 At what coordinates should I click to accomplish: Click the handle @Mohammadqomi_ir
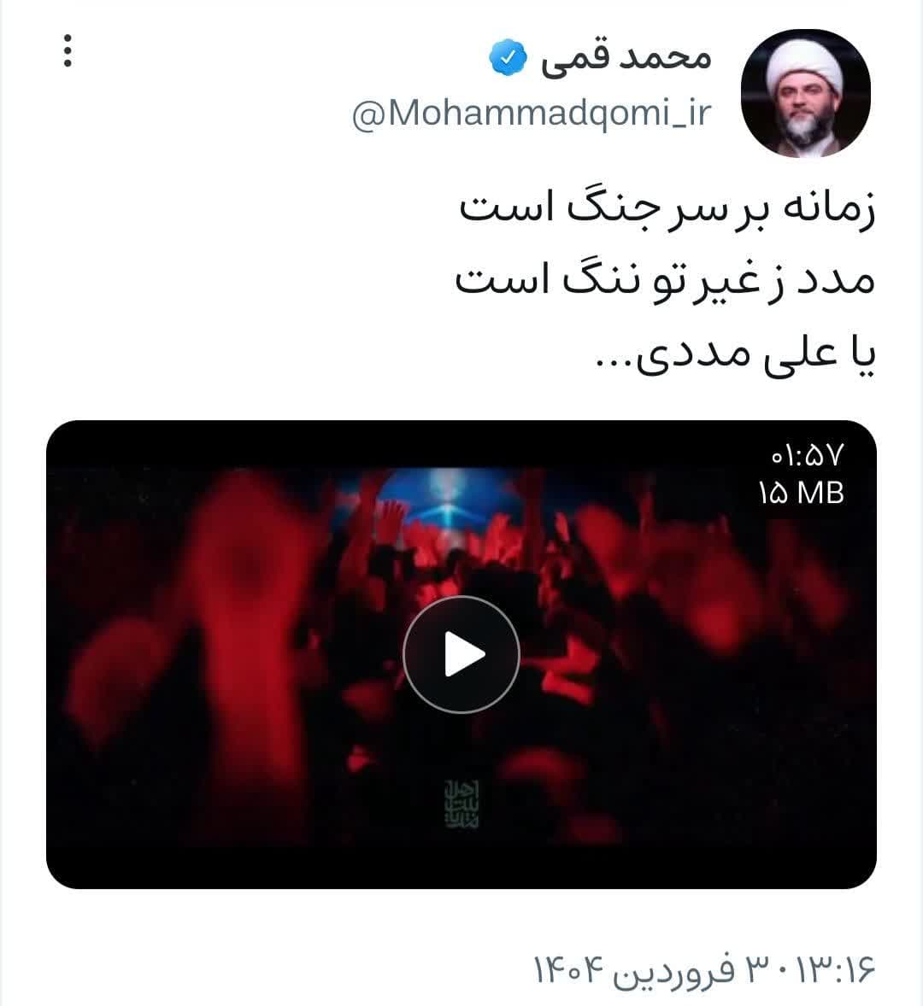pyautogui.click(x=532, y=114)
